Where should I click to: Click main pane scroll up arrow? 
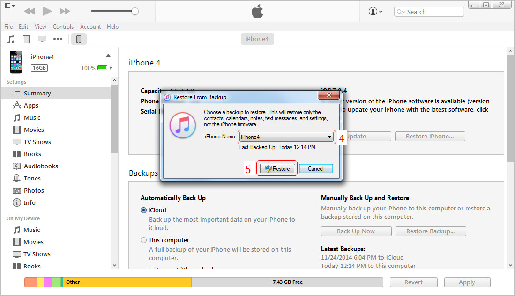pyautogui.click(x=510, y=51)
